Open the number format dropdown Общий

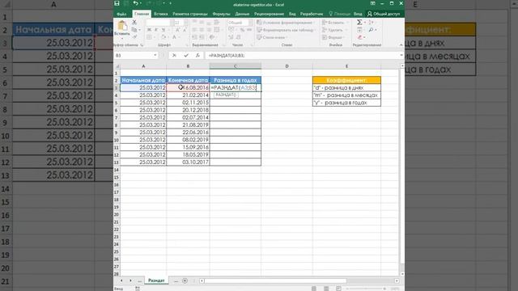click(x=251, y=23)
